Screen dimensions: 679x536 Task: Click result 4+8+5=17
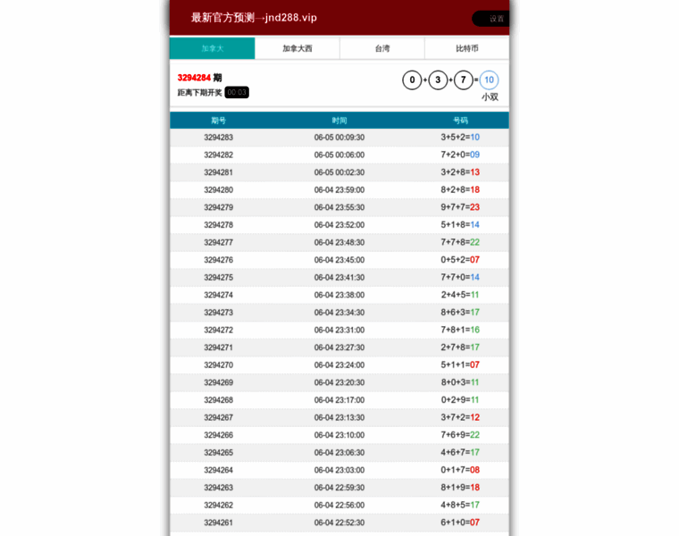pos(460,506)
